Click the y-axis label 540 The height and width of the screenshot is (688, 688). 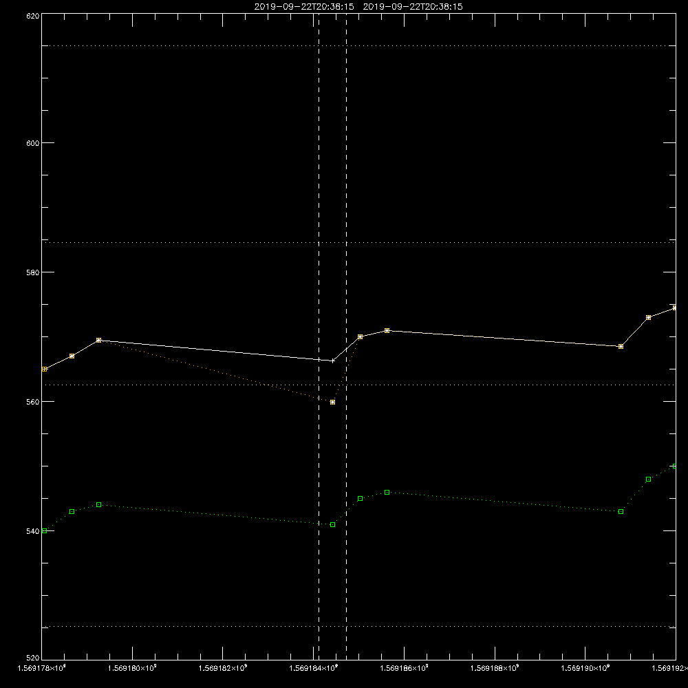point(33,531)
